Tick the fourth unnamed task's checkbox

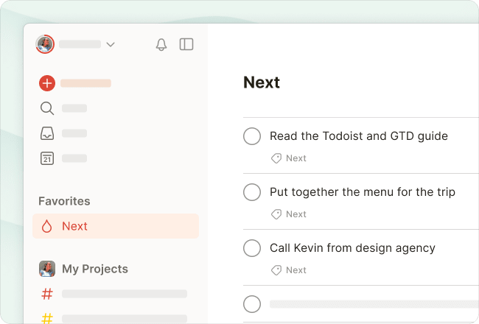click(x=252, y=303)
